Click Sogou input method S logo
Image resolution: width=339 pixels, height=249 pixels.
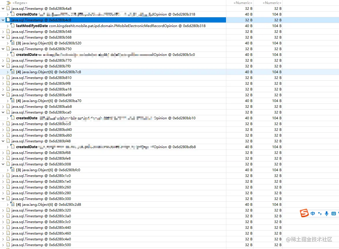pos(304,213)
